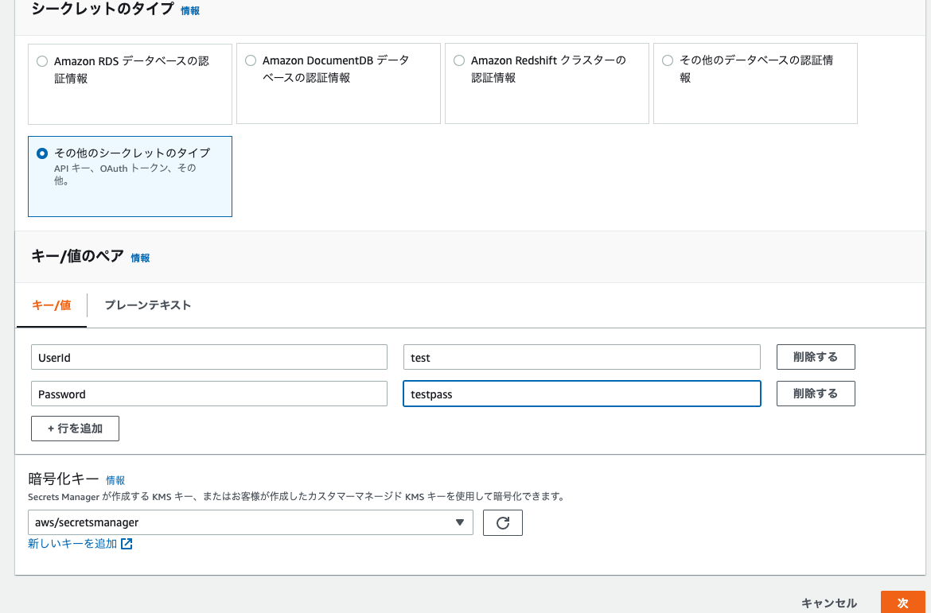Screen dimensions: 931x613
Task: Open the 情報 link next to シークレットのタイプ
Action: click(190, 10)
